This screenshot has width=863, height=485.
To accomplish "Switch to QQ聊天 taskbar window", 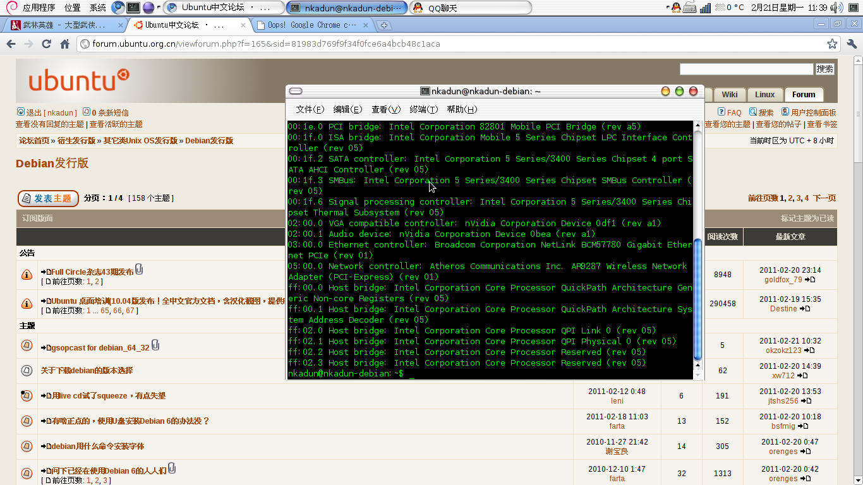I will [x=470, y=8].
